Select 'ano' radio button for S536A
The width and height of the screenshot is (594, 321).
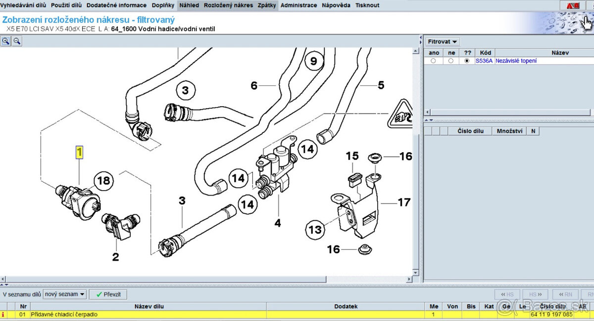[434, 61]
